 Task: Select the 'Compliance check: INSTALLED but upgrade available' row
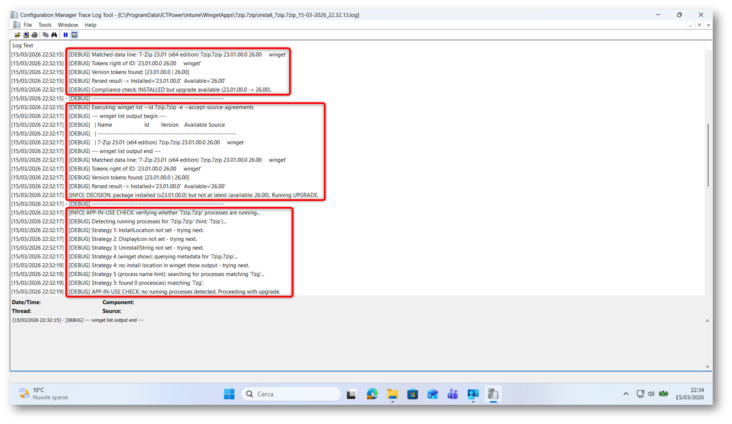357,90
